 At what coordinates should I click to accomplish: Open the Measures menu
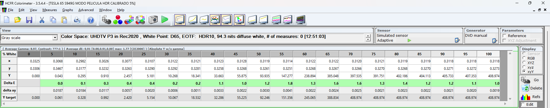point(50,10)
